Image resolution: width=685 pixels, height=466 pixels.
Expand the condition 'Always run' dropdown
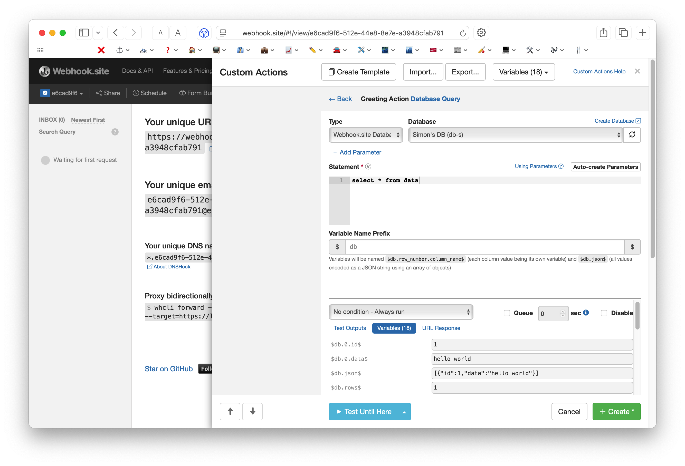point(401,312)
